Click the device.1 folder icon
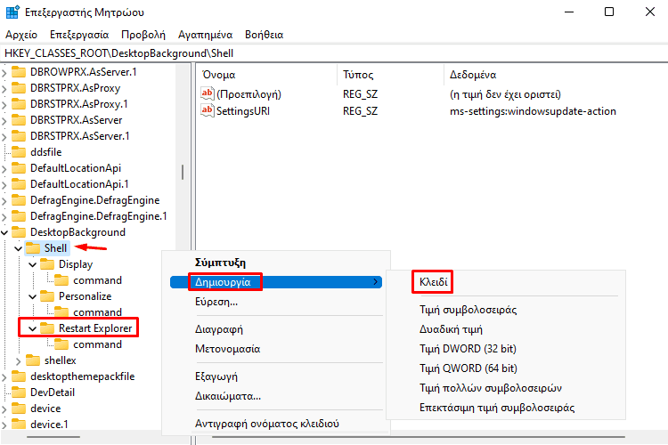Screen dimensions: 668x445 [x=19, y=425]
